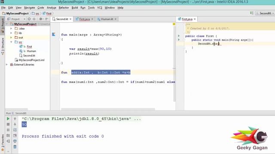The image size is (275, 154).
Task: Click the Dump Threads icon in Run panel
Action: pyautogui.click(x=8, y=136)
